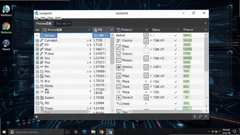Viewport: 240px width, 135px height.
Task: Click the green check icon beside PIK
Action: 42,67
